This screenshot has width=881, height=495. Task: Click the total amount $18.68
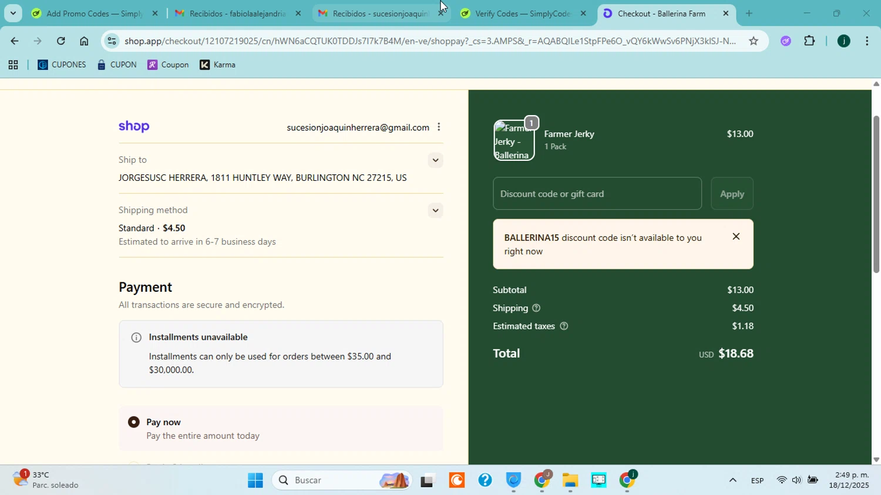tap(736, 353)
